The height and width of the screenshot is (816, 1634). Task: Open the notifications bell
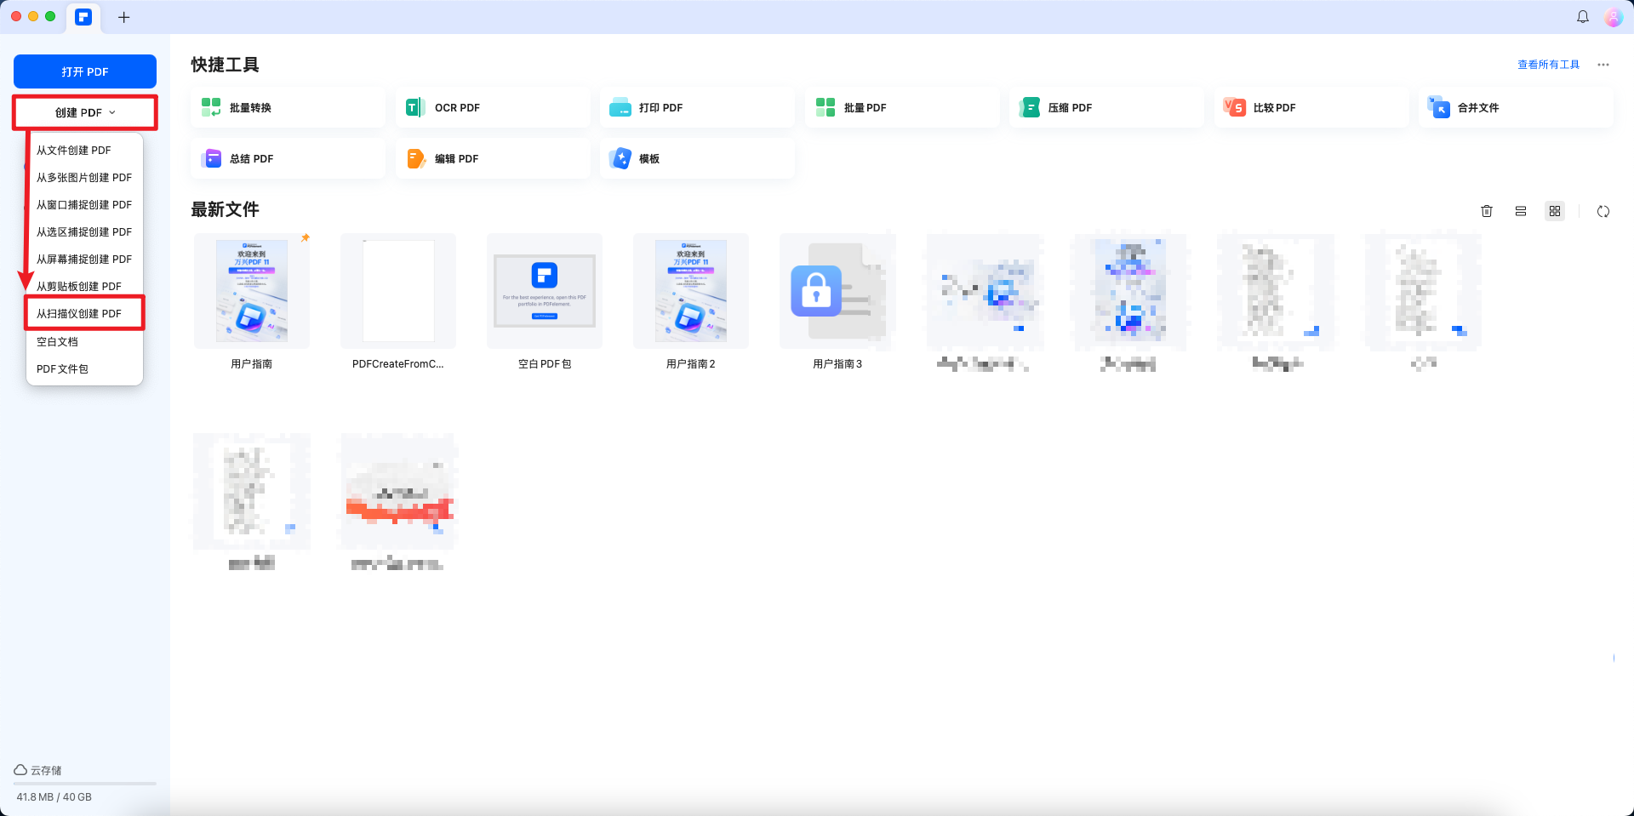click(x=1583, y=17)
